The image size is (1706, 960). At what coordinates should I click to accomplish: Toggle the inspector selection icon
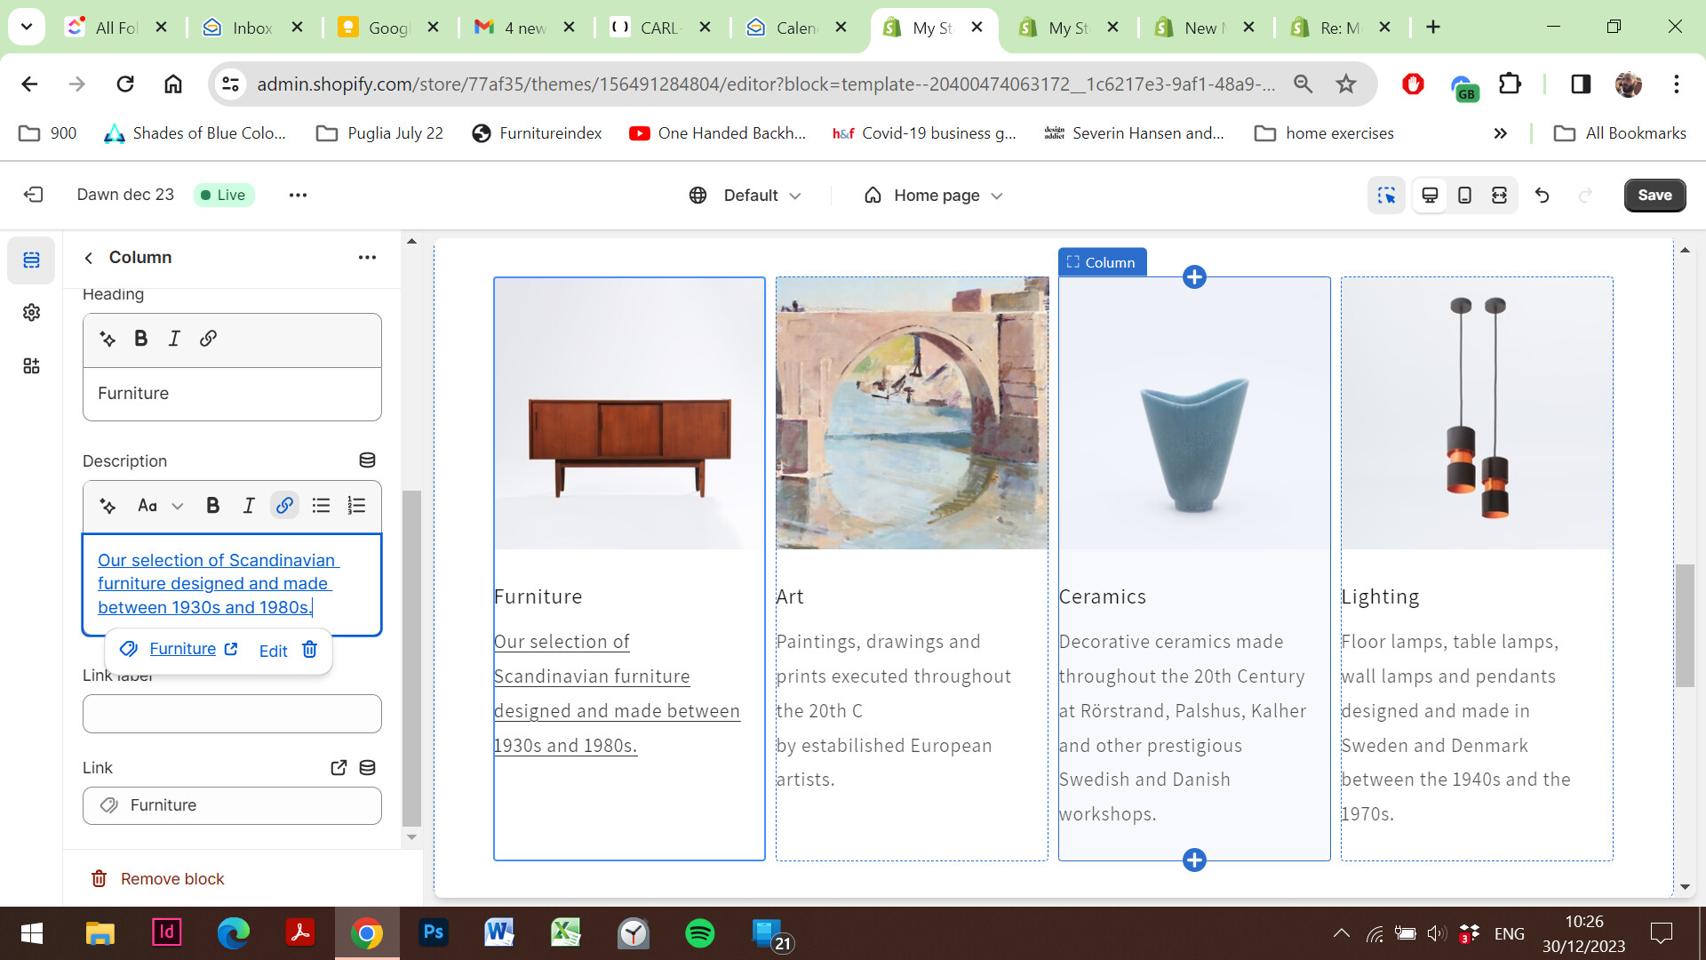click(x=1386, y=196)
